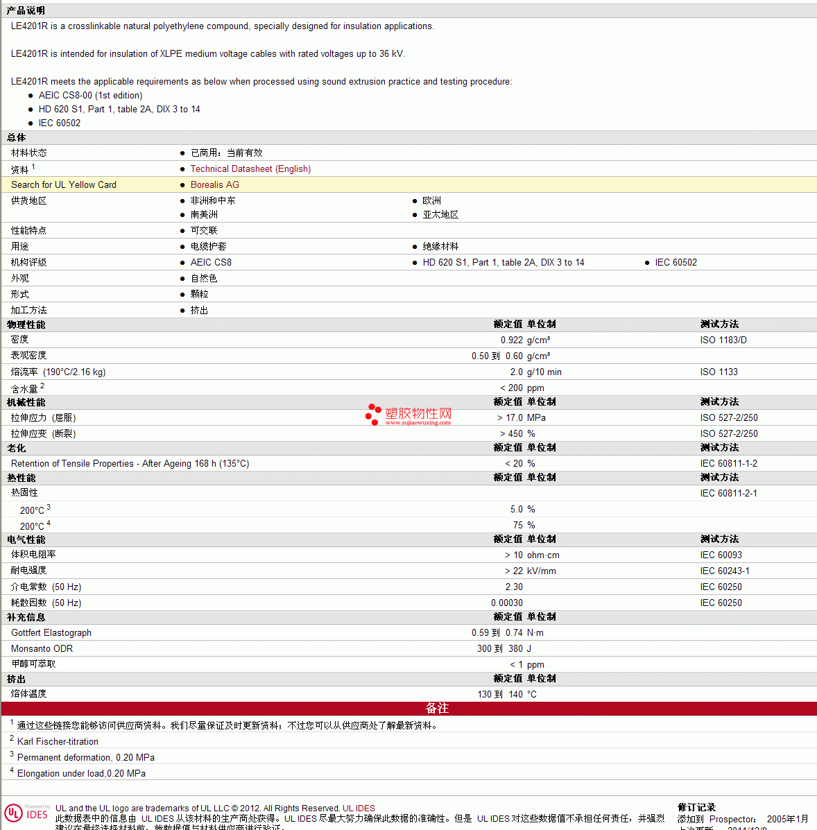Click the 'AEIC CS8' agency rating entry

[211, 262]
